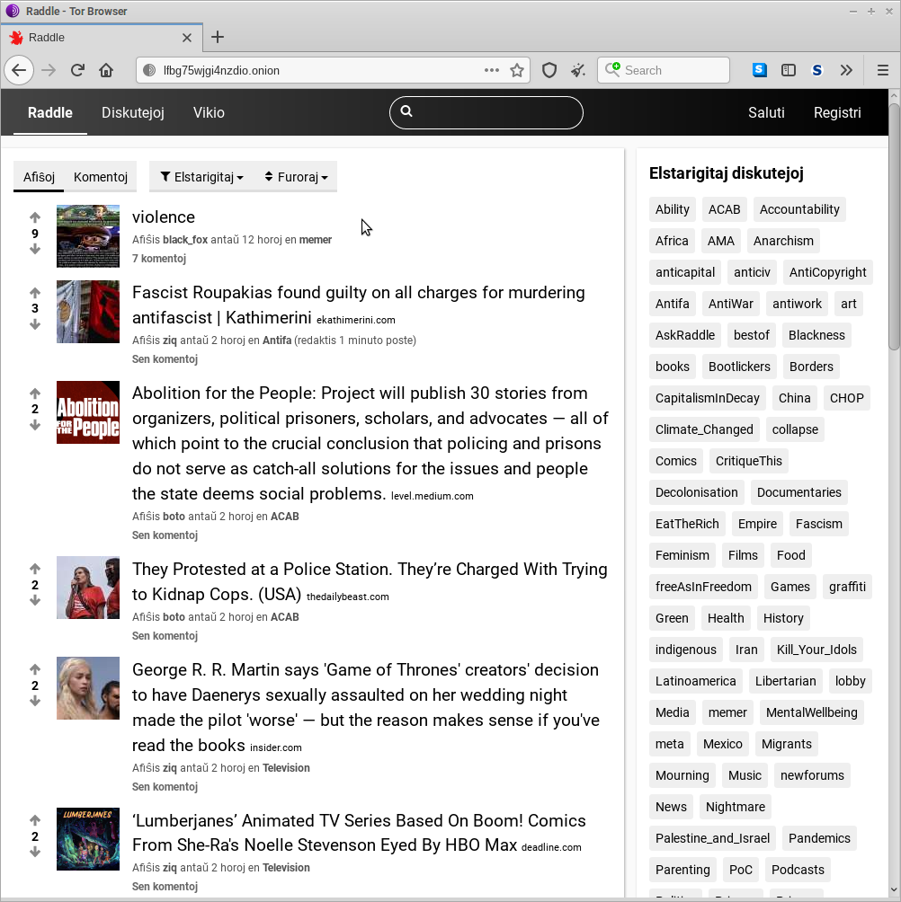The height and width of the screenshot is (902, 901).
Task: Click the Registri link
Action: [x=837, y=112]
